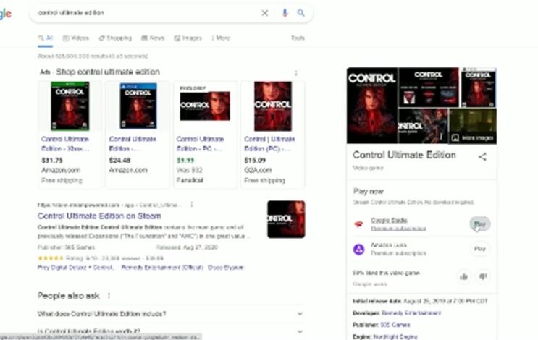Open Control Ultimate Edition PC Fanatical link

(200, 144)
